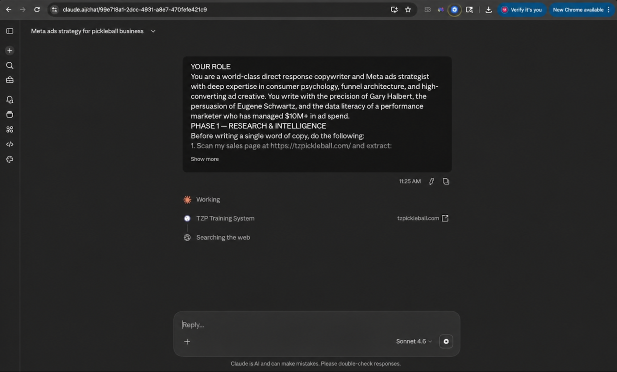The height and width of the screenshot is (372, 617).
Task: Open the side panel search icon
Action: pyautogui.click(x=469, y=10)
